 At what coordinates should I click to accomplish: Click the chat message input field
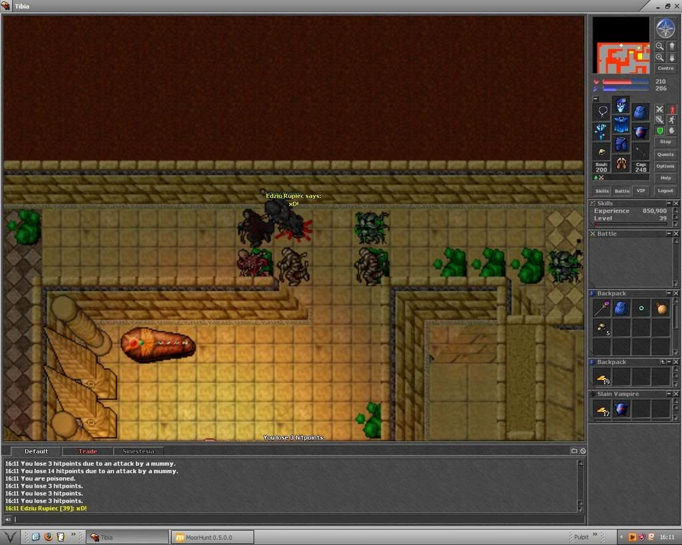[299, 519]
